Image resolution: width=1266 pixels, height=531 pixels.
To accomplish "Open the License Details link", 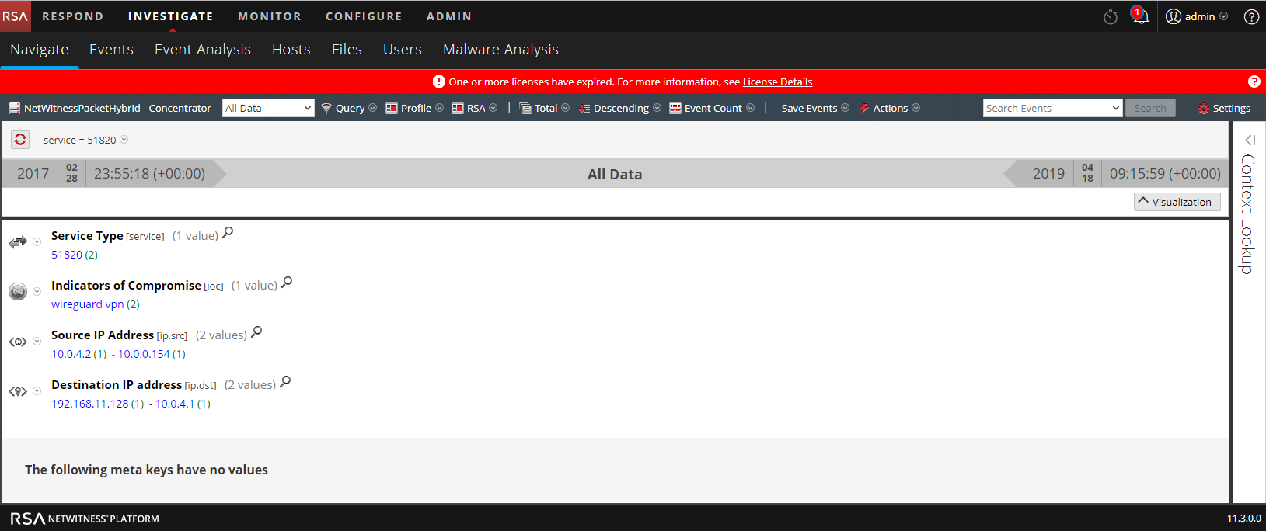I will click(x=777, y=82).
